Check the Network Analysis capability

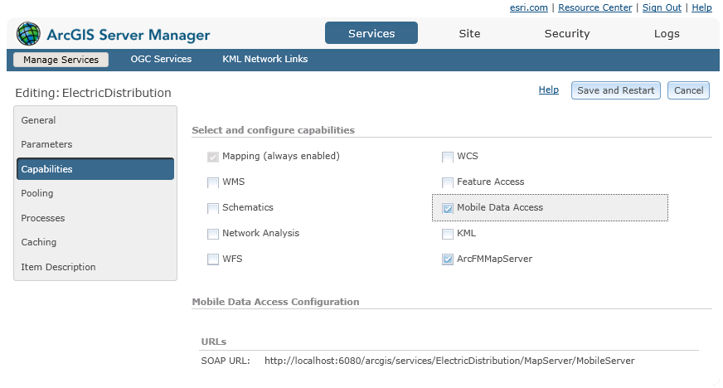tap(214, 234)
